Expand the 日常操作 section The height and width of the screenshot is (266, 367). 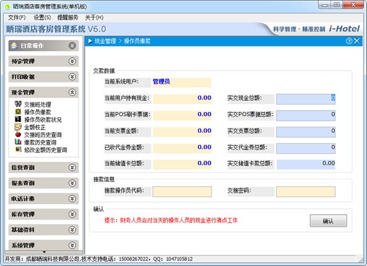pos(72,45)
